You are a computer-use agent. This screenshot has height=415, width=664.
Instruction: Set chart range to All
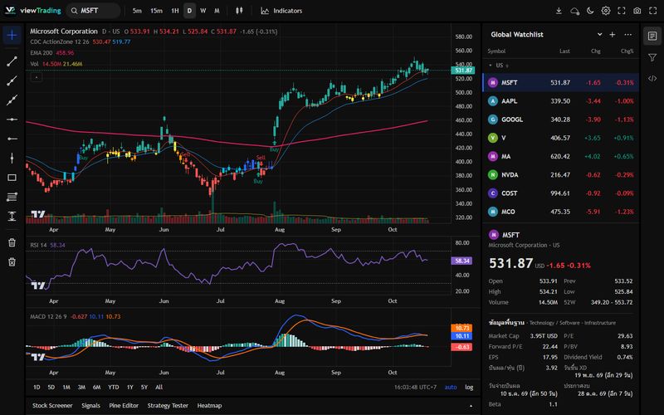coord(159,387)
